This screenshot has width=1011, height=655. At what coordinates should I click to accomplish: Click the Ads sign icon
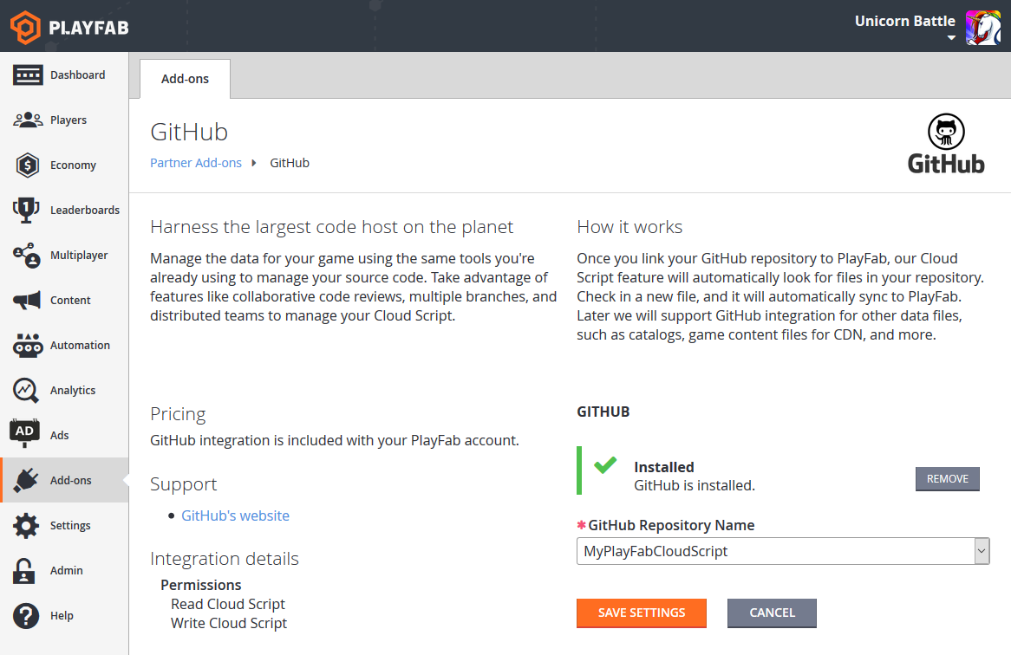pyautogui.click(x=24, y=433)
